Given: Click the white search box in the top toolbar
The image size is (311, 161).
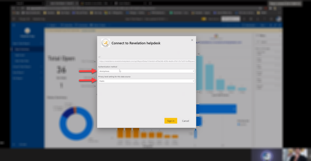Looking at the screenshot, I should click(x=230, y=19).
